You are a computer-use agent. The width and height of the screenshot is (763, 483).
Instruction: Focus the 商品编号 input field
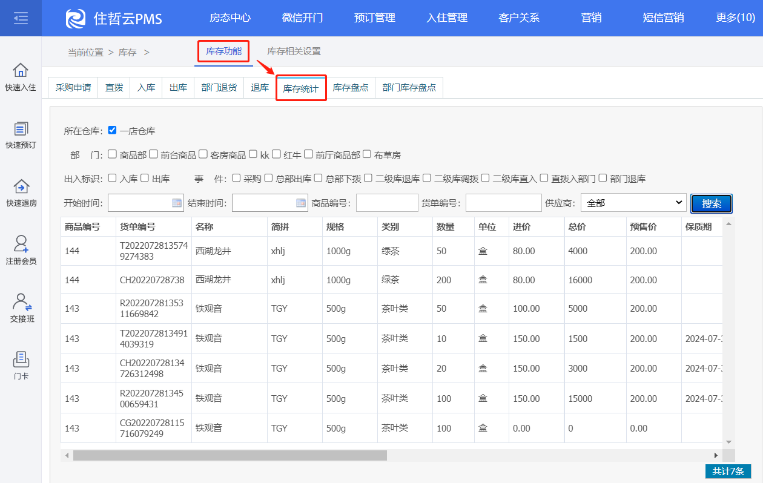(387, 203)
